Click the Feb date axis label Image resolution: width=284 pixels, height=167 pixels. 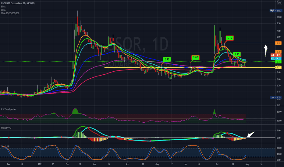(67, 164)
